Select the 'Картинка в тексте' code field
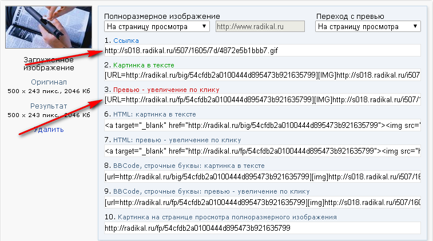 263,75
